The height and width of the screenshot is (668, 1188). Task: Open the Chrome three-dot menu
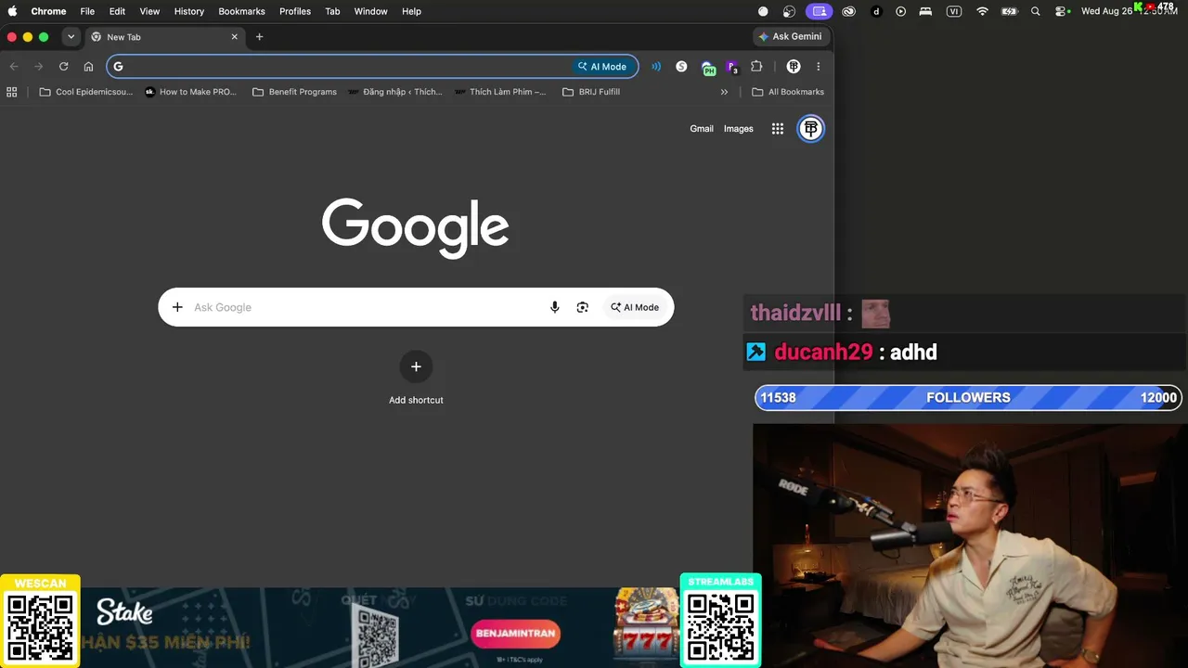818,67
